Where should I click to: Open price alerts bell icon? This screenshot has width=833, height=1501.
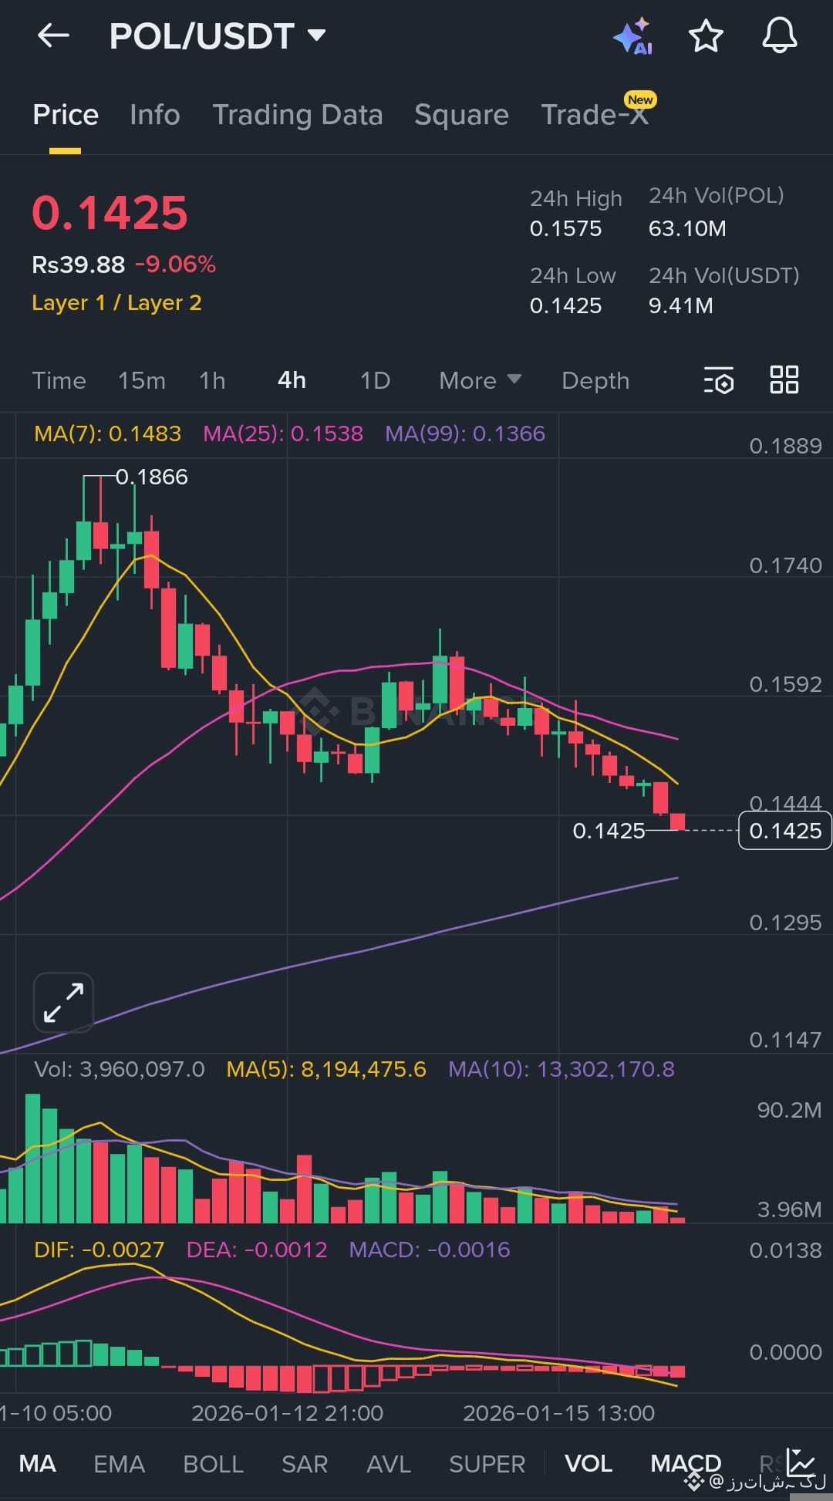point(779,35)
